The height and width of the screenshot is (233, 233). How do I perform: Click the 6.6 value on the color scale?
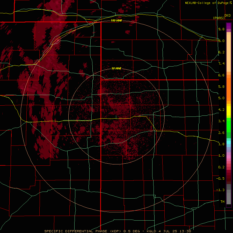pyautogui.click(x=221, y=75)
